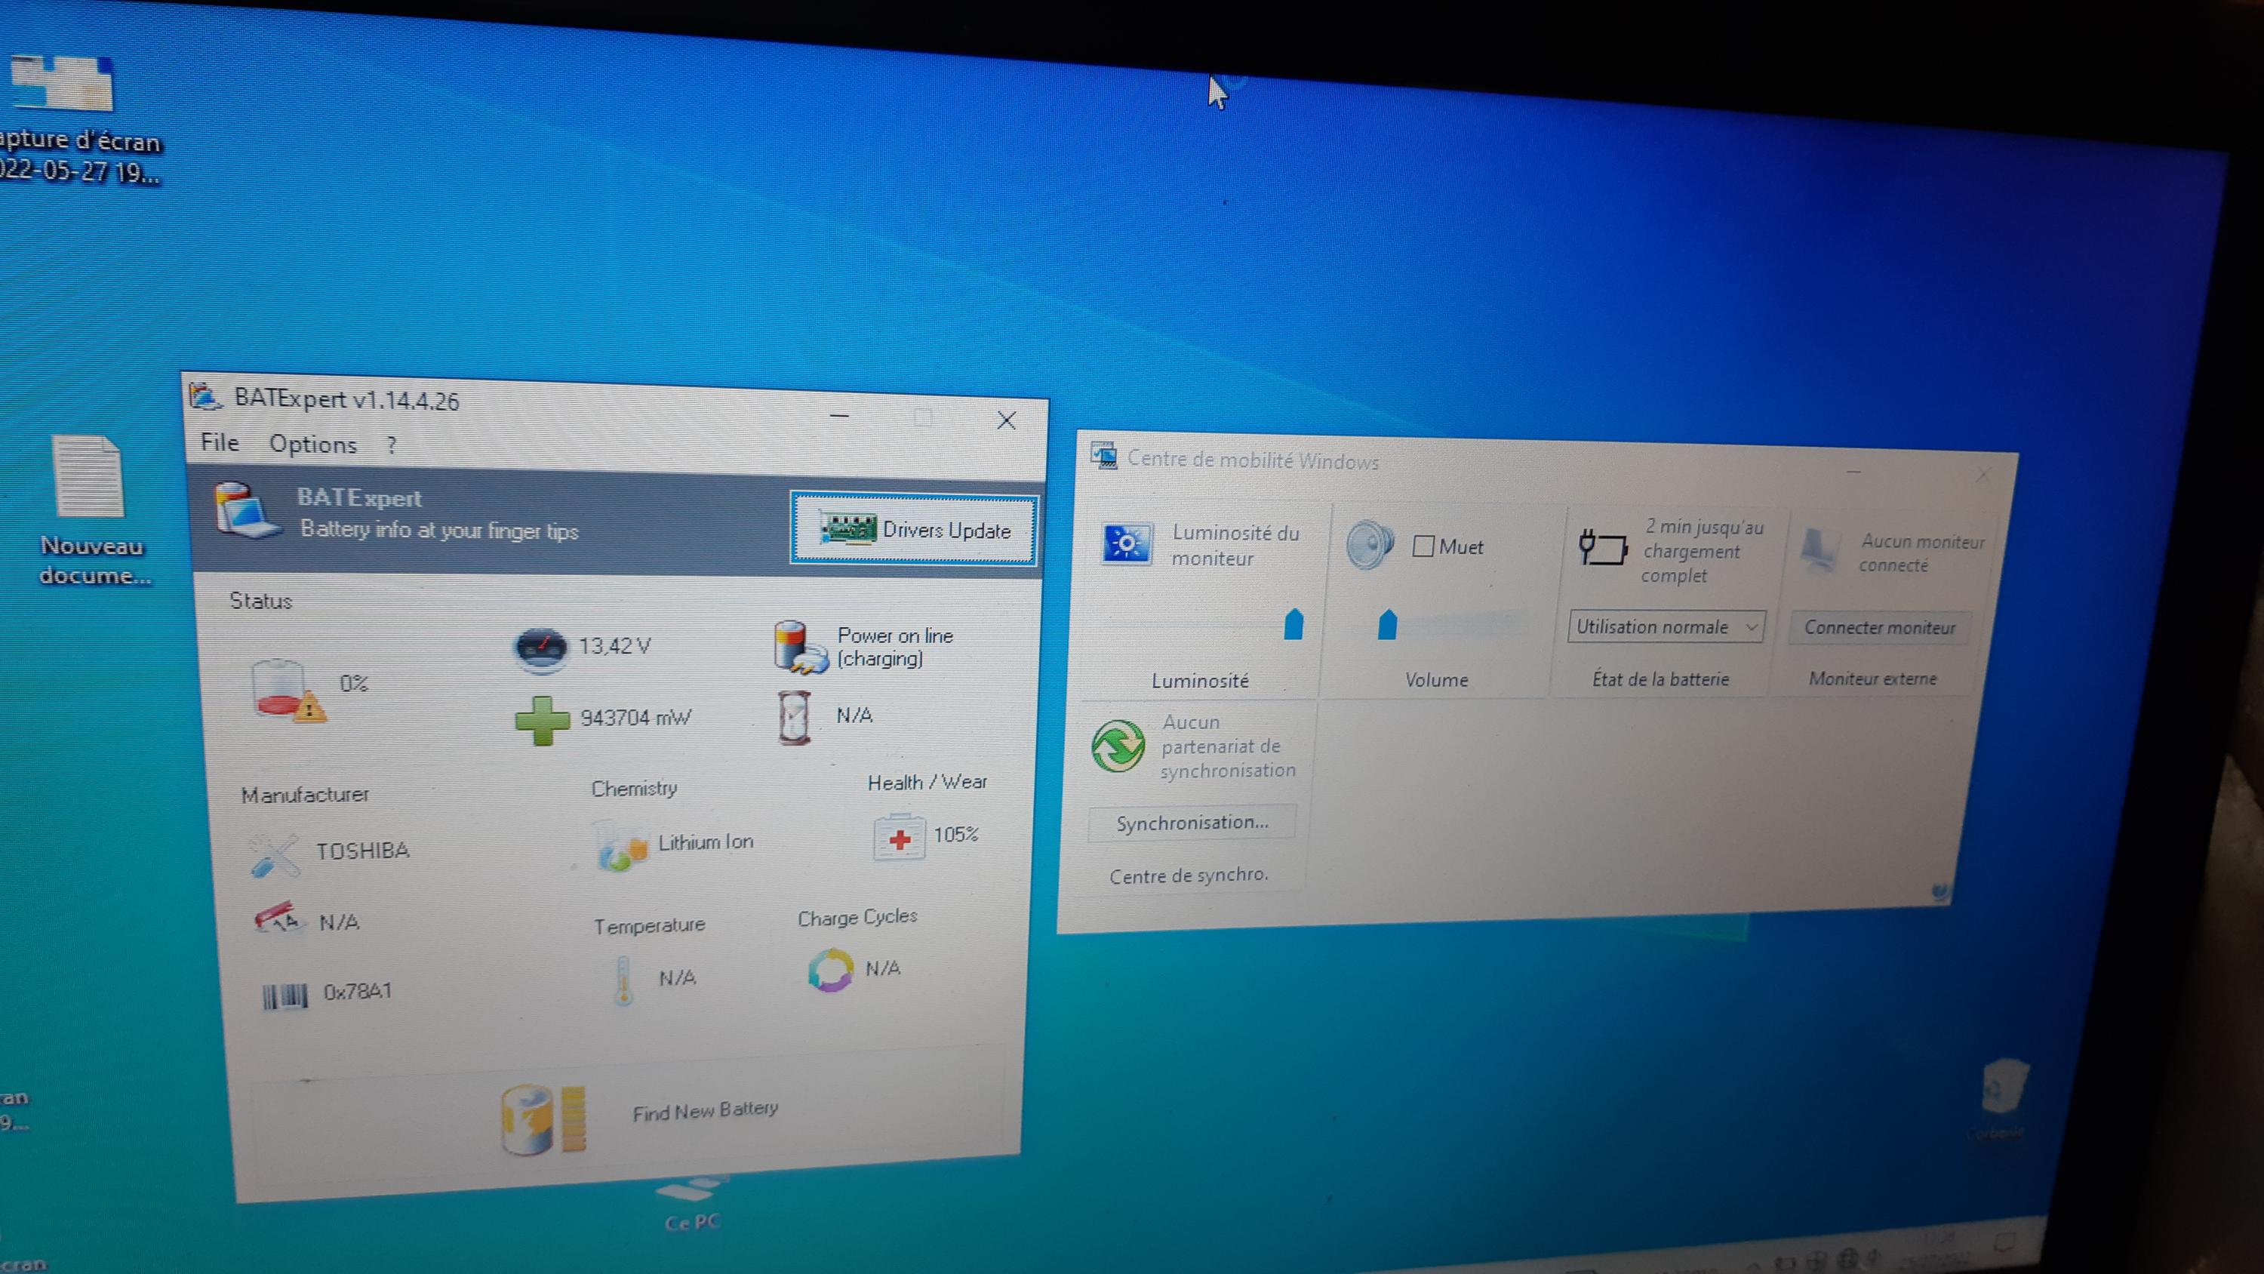Click the monitor brightness sun icon

[1126, 545]
